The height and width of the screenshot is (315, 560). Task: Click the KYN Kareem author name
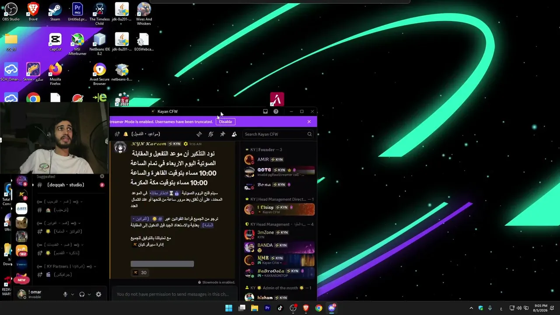point(149,144)
